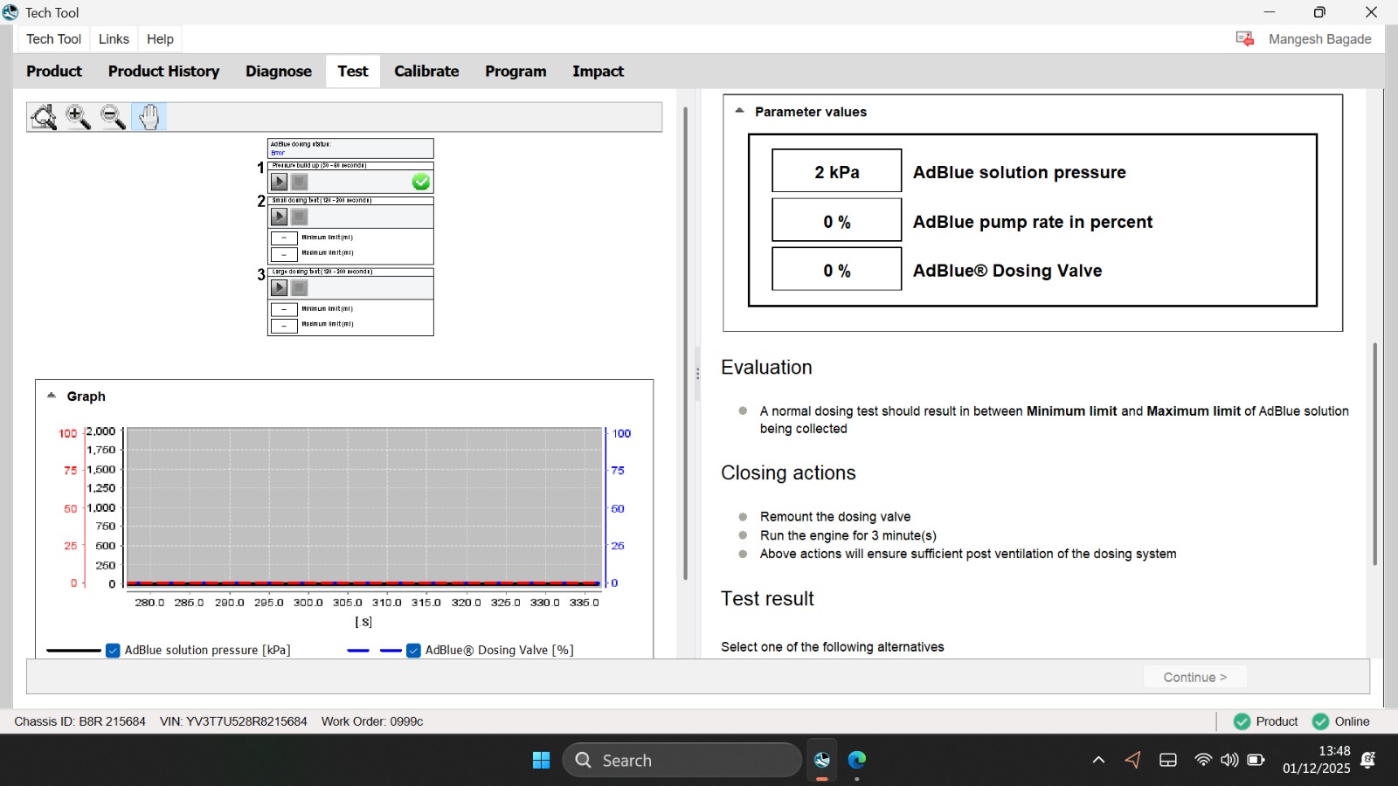1398x786 pixels.
Task: Click the Large dosing test Maximum limit field
Action: point(284,326)
